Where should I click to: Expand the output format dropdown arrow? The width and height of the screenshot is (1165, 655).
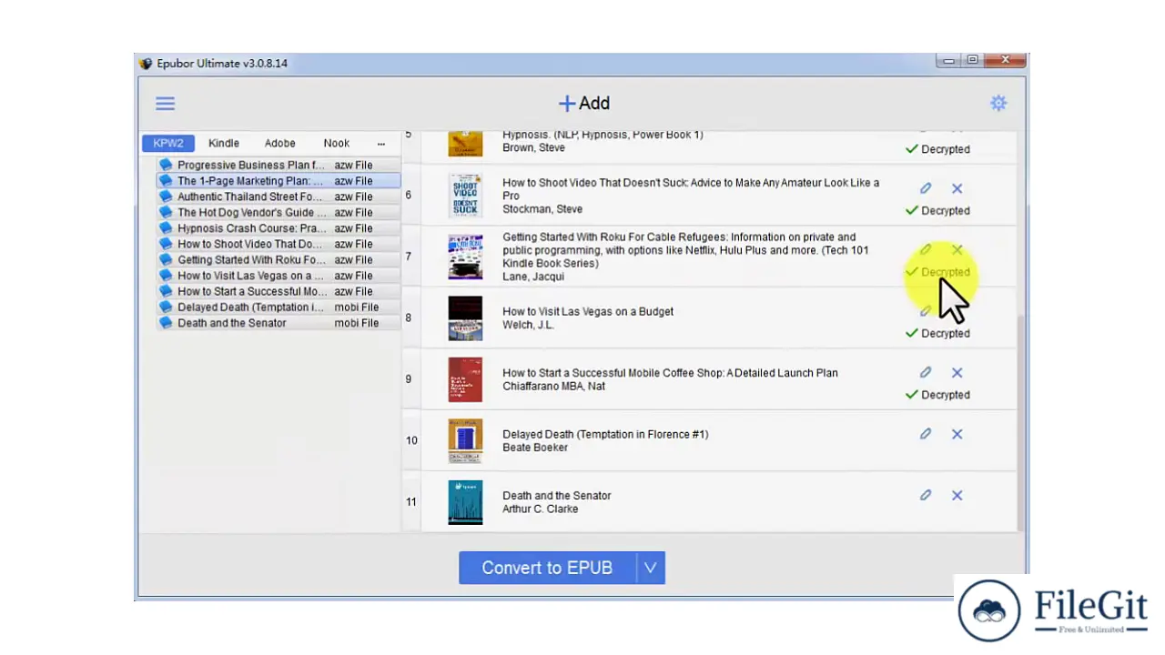[x=651, y=568]
